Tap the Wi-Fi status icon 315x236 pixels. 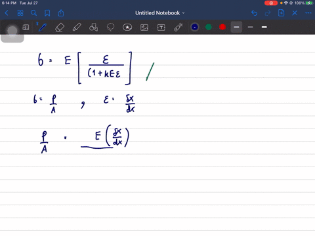pos(286,3)
